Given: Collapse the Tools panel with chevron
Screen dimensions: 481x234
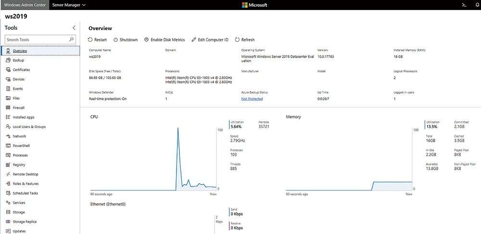Looking at the screenshot, I should click(x=74, y=28).
